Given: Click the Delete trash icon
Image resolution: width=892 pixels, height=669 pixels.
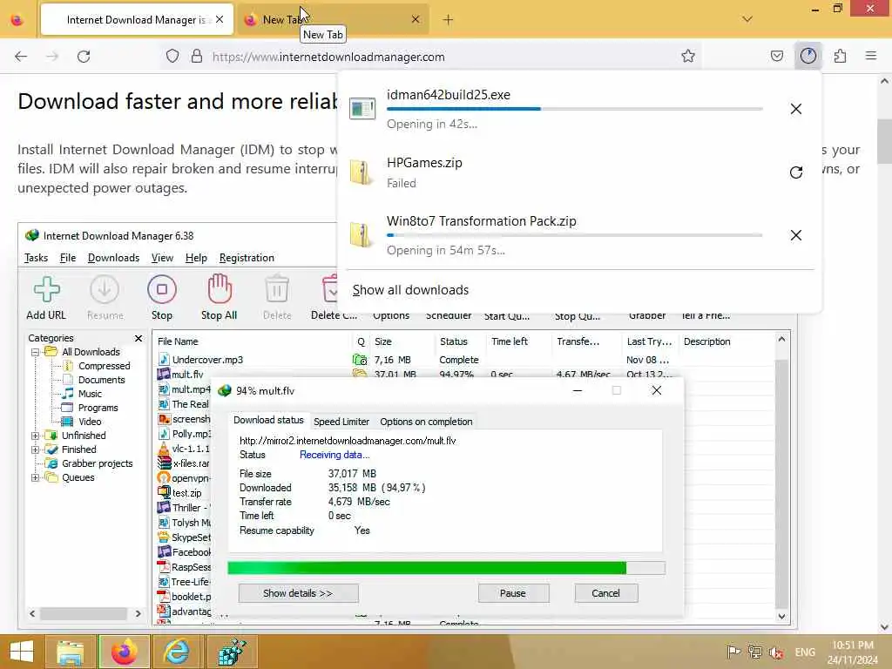Looking at the screenshot, I should tap(277, 298).
